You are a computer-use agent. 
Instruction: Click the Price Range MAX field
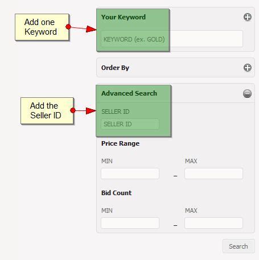coord(213,174)
